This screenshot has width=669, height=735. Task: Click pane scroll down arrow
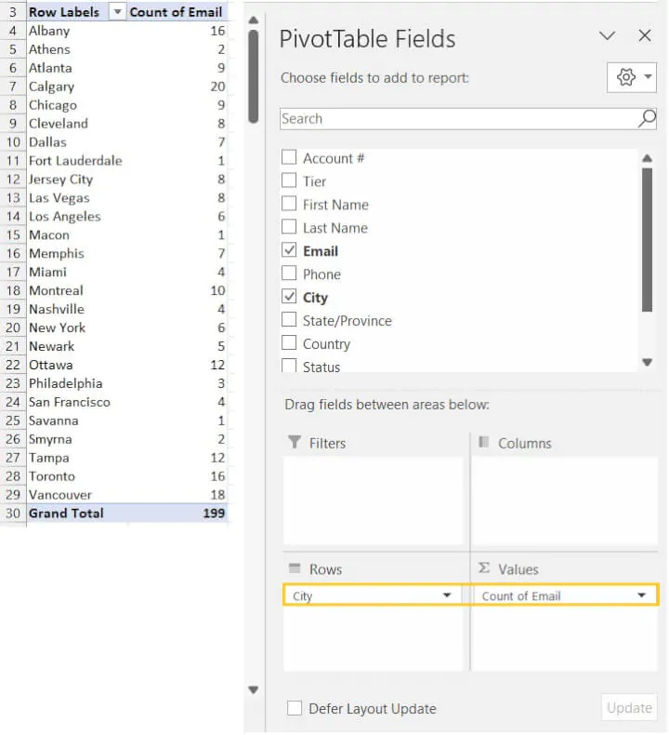(x=254, y=689)
